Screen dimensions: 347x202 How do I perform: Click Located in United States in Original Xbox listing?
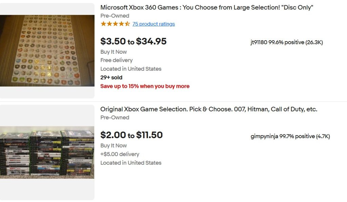click(131, 163)
